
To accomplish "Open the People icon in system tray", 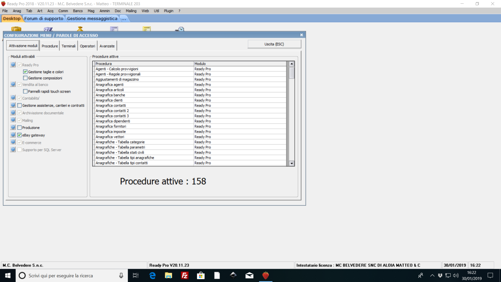I will pos(421,275).
